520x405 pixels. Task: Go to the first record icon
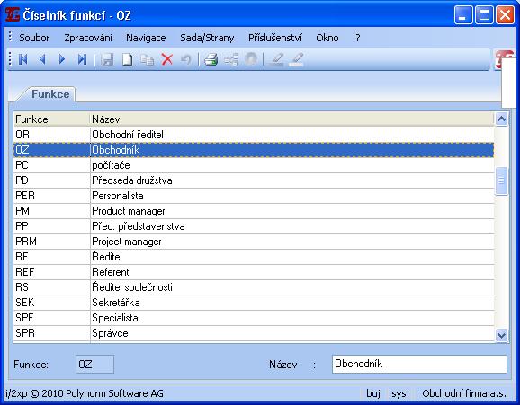[x=22, y=59]
